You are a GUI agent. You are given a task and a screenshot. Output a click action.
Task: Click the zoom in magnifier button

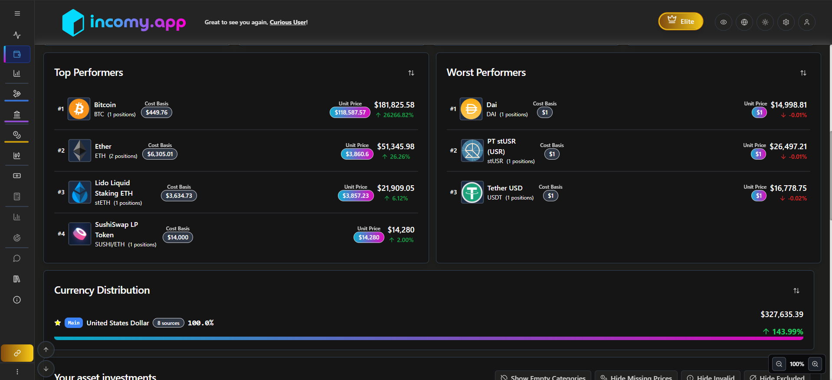(815, 364)
